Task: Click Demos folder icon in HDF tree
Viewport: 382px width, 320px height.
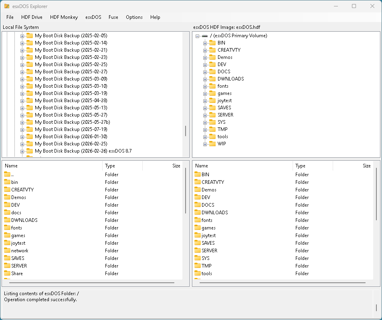Action: tap(212, 57)
